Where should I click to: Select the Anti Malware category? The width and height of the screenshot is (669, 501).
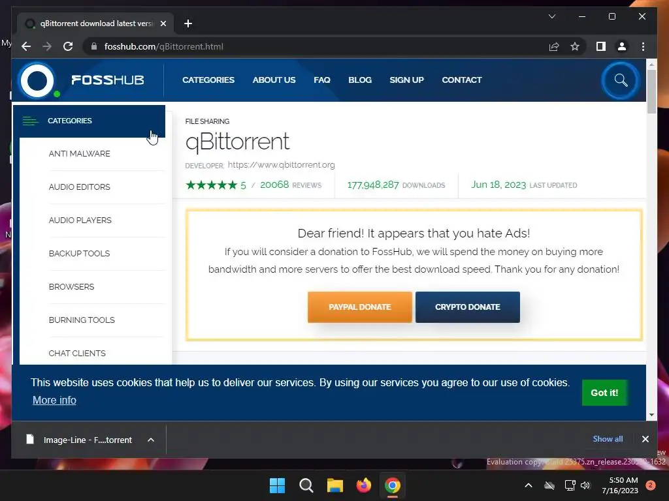tap(79, 154)
